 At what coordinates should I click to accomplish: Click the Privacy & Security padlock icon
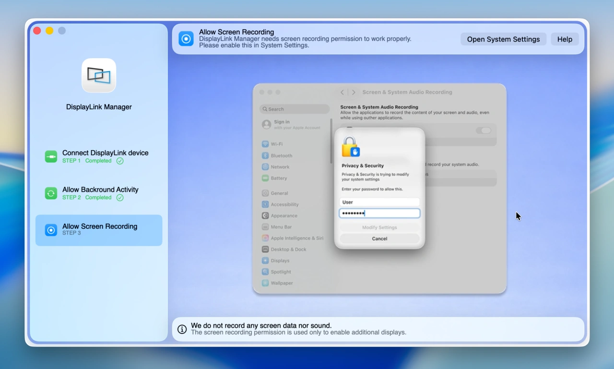[x=351, y=147]
